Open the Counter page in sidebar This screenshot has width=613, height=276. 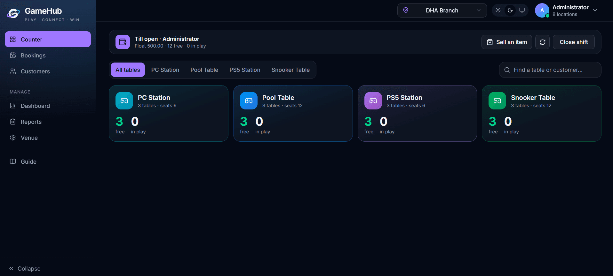click(48, 39)
